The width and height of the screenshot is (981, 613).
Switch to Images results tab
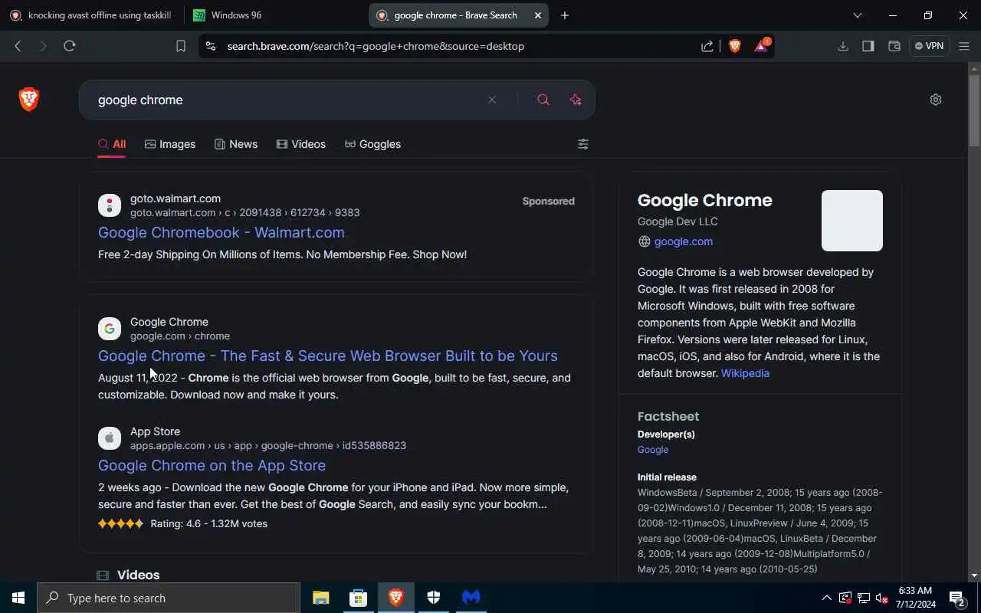pyautogui.click(x=170, y=144)
